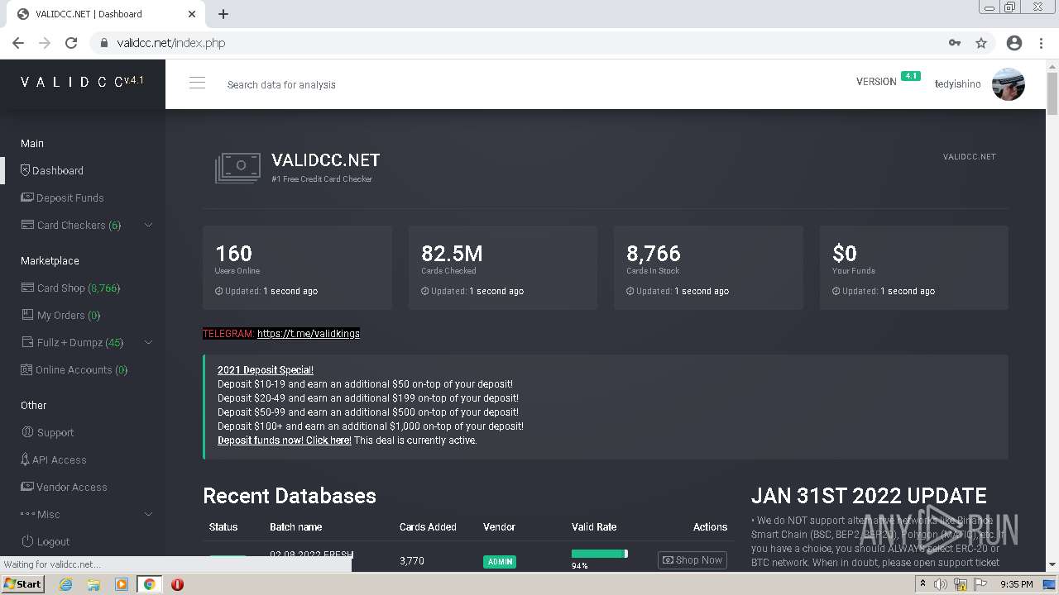
Task: Click the Valid Rate column header
Action: point(594,526)
